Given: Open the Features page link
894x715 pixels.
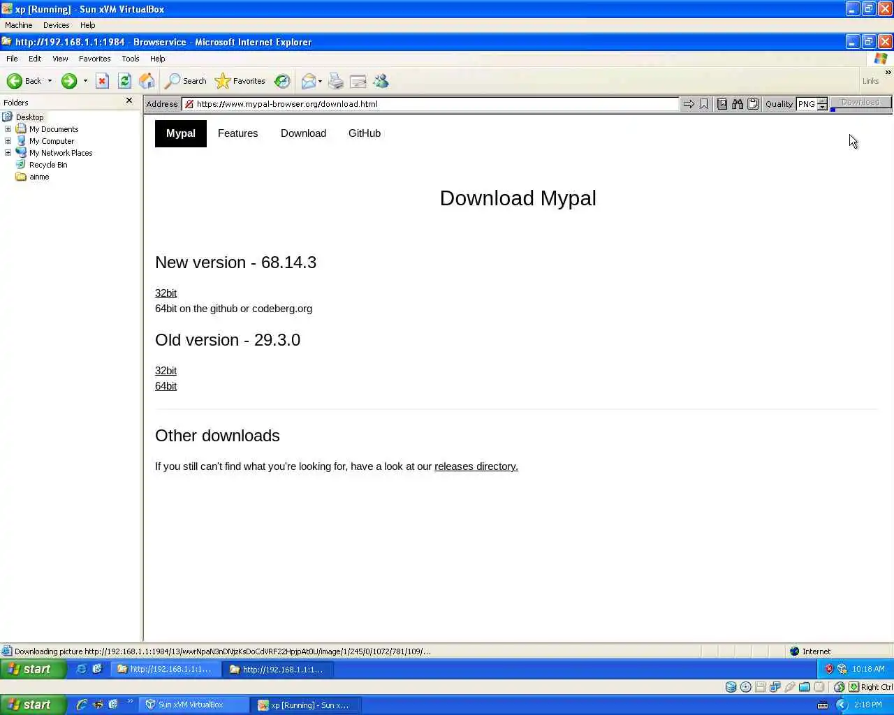Looking at the screenshot, I should [237, 133].
